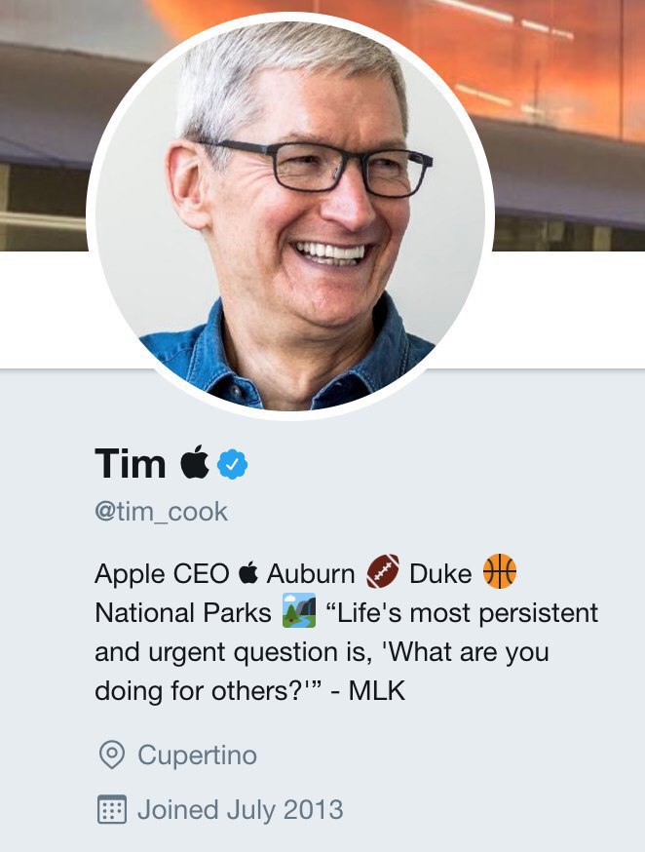Click the national park landscape emoji
This screenshot has width=645, height=852.
click(299, 610)
